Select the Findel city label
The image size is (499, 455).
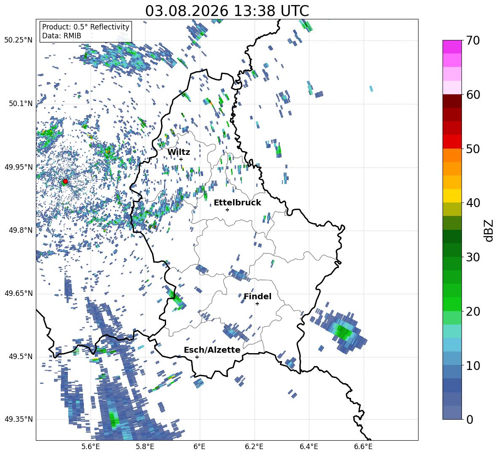[258, 296]
